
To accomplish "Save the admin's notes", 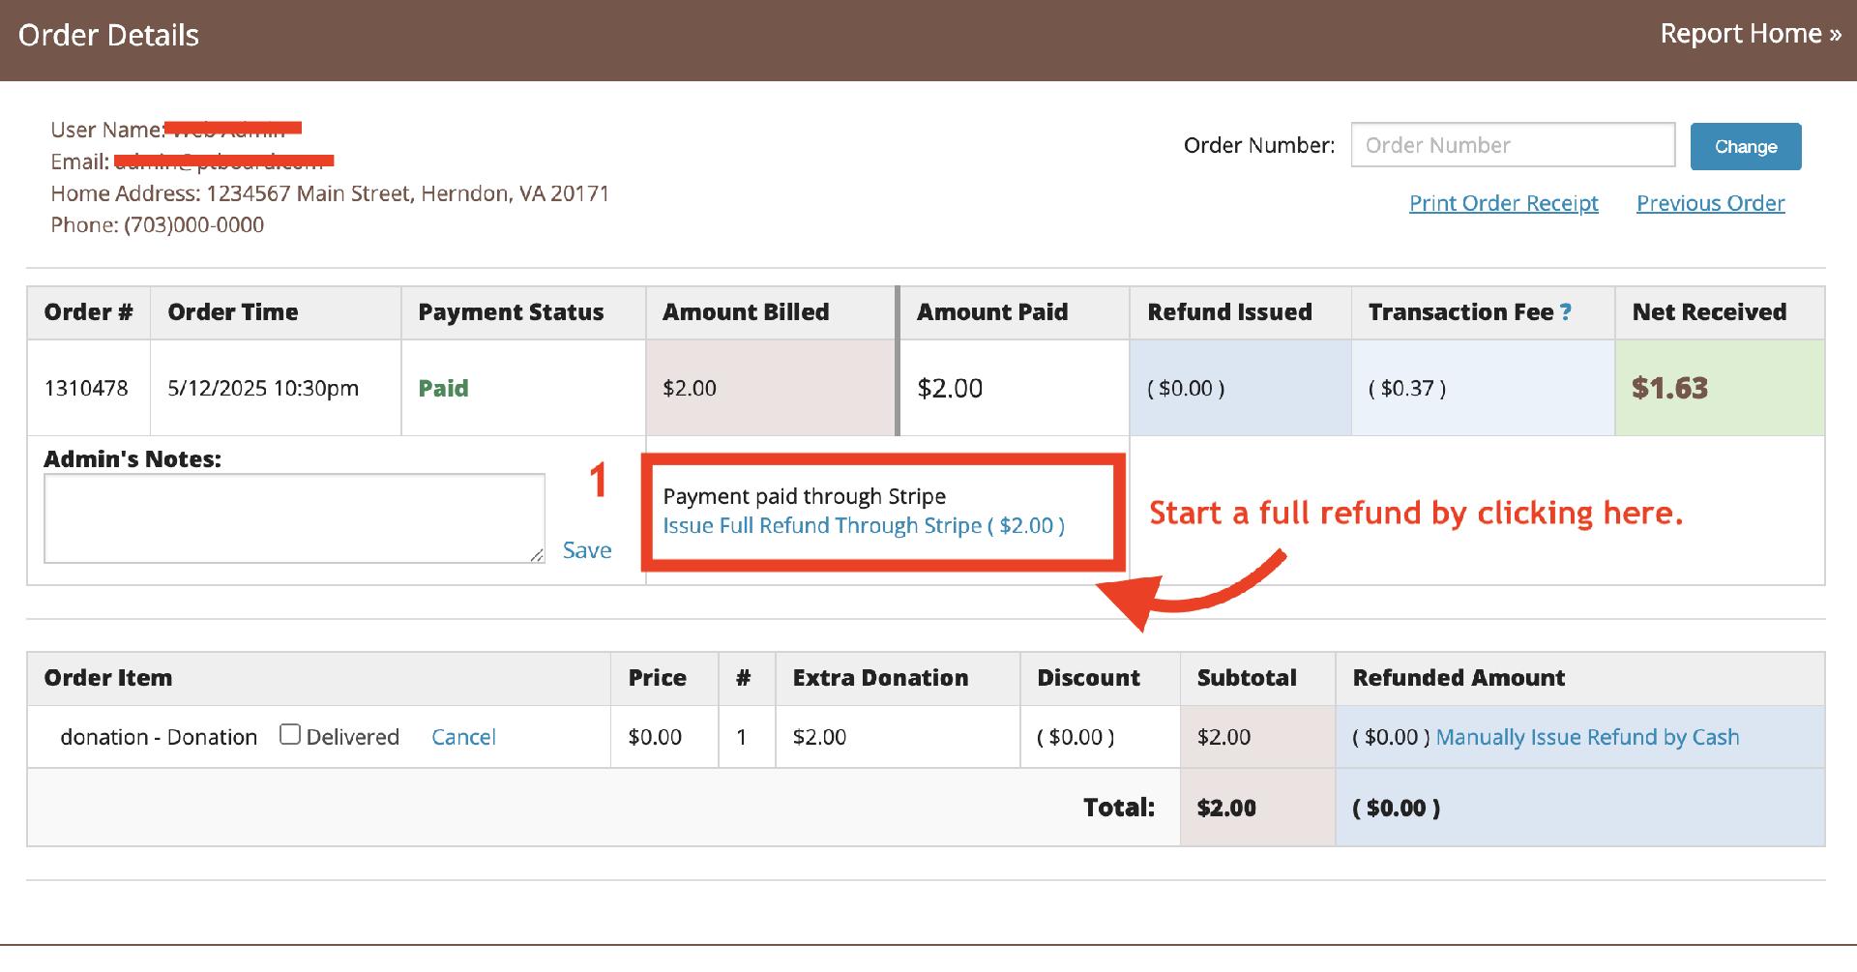I will [587, 550].
